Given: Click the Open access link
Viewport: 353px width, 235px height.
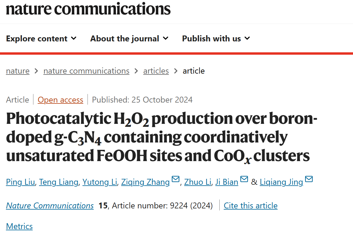Looking at the screenshot, I should click(60, 100).
